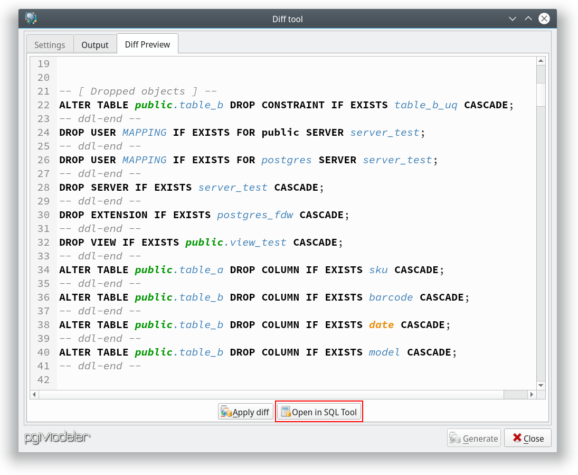Click 'view_test' on line 32
578x475 pixels.
pos(258,243)
